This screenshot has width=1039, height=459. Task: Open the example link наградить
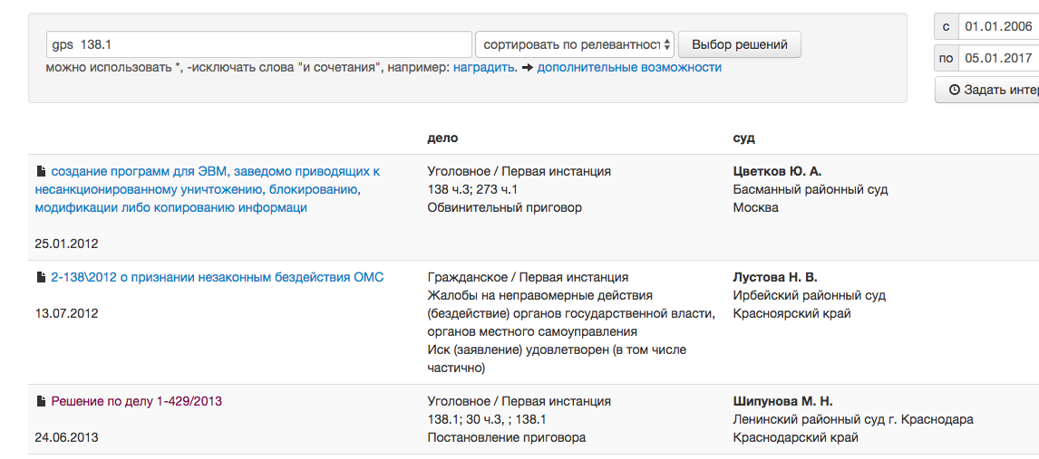point(484,68)
